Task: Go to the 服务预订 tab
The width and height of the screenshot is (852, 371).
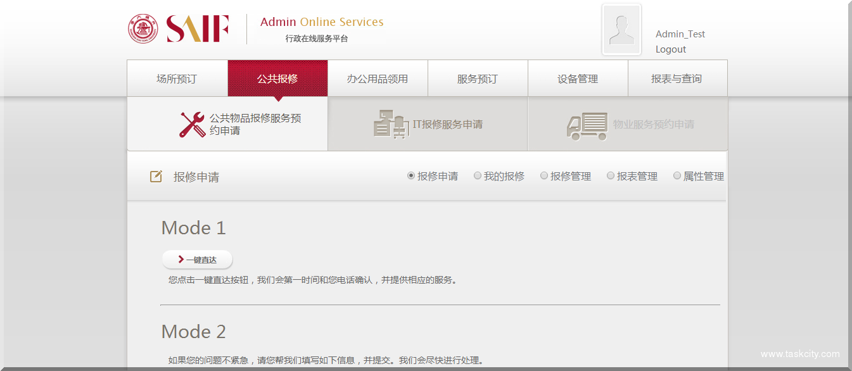Action: [x=478, y=79]
